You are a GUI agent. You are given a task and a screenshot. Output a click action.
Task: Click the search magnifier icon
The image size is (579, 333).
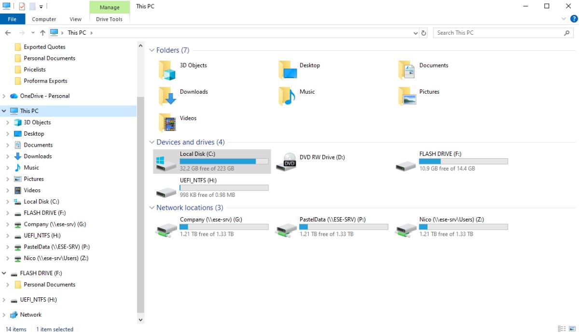click(x=567, y=33)
